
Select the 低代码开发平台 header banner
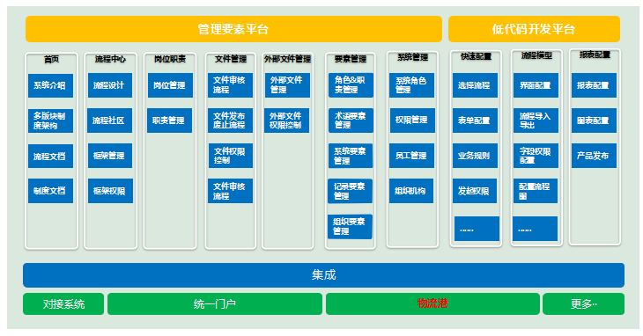534,29
